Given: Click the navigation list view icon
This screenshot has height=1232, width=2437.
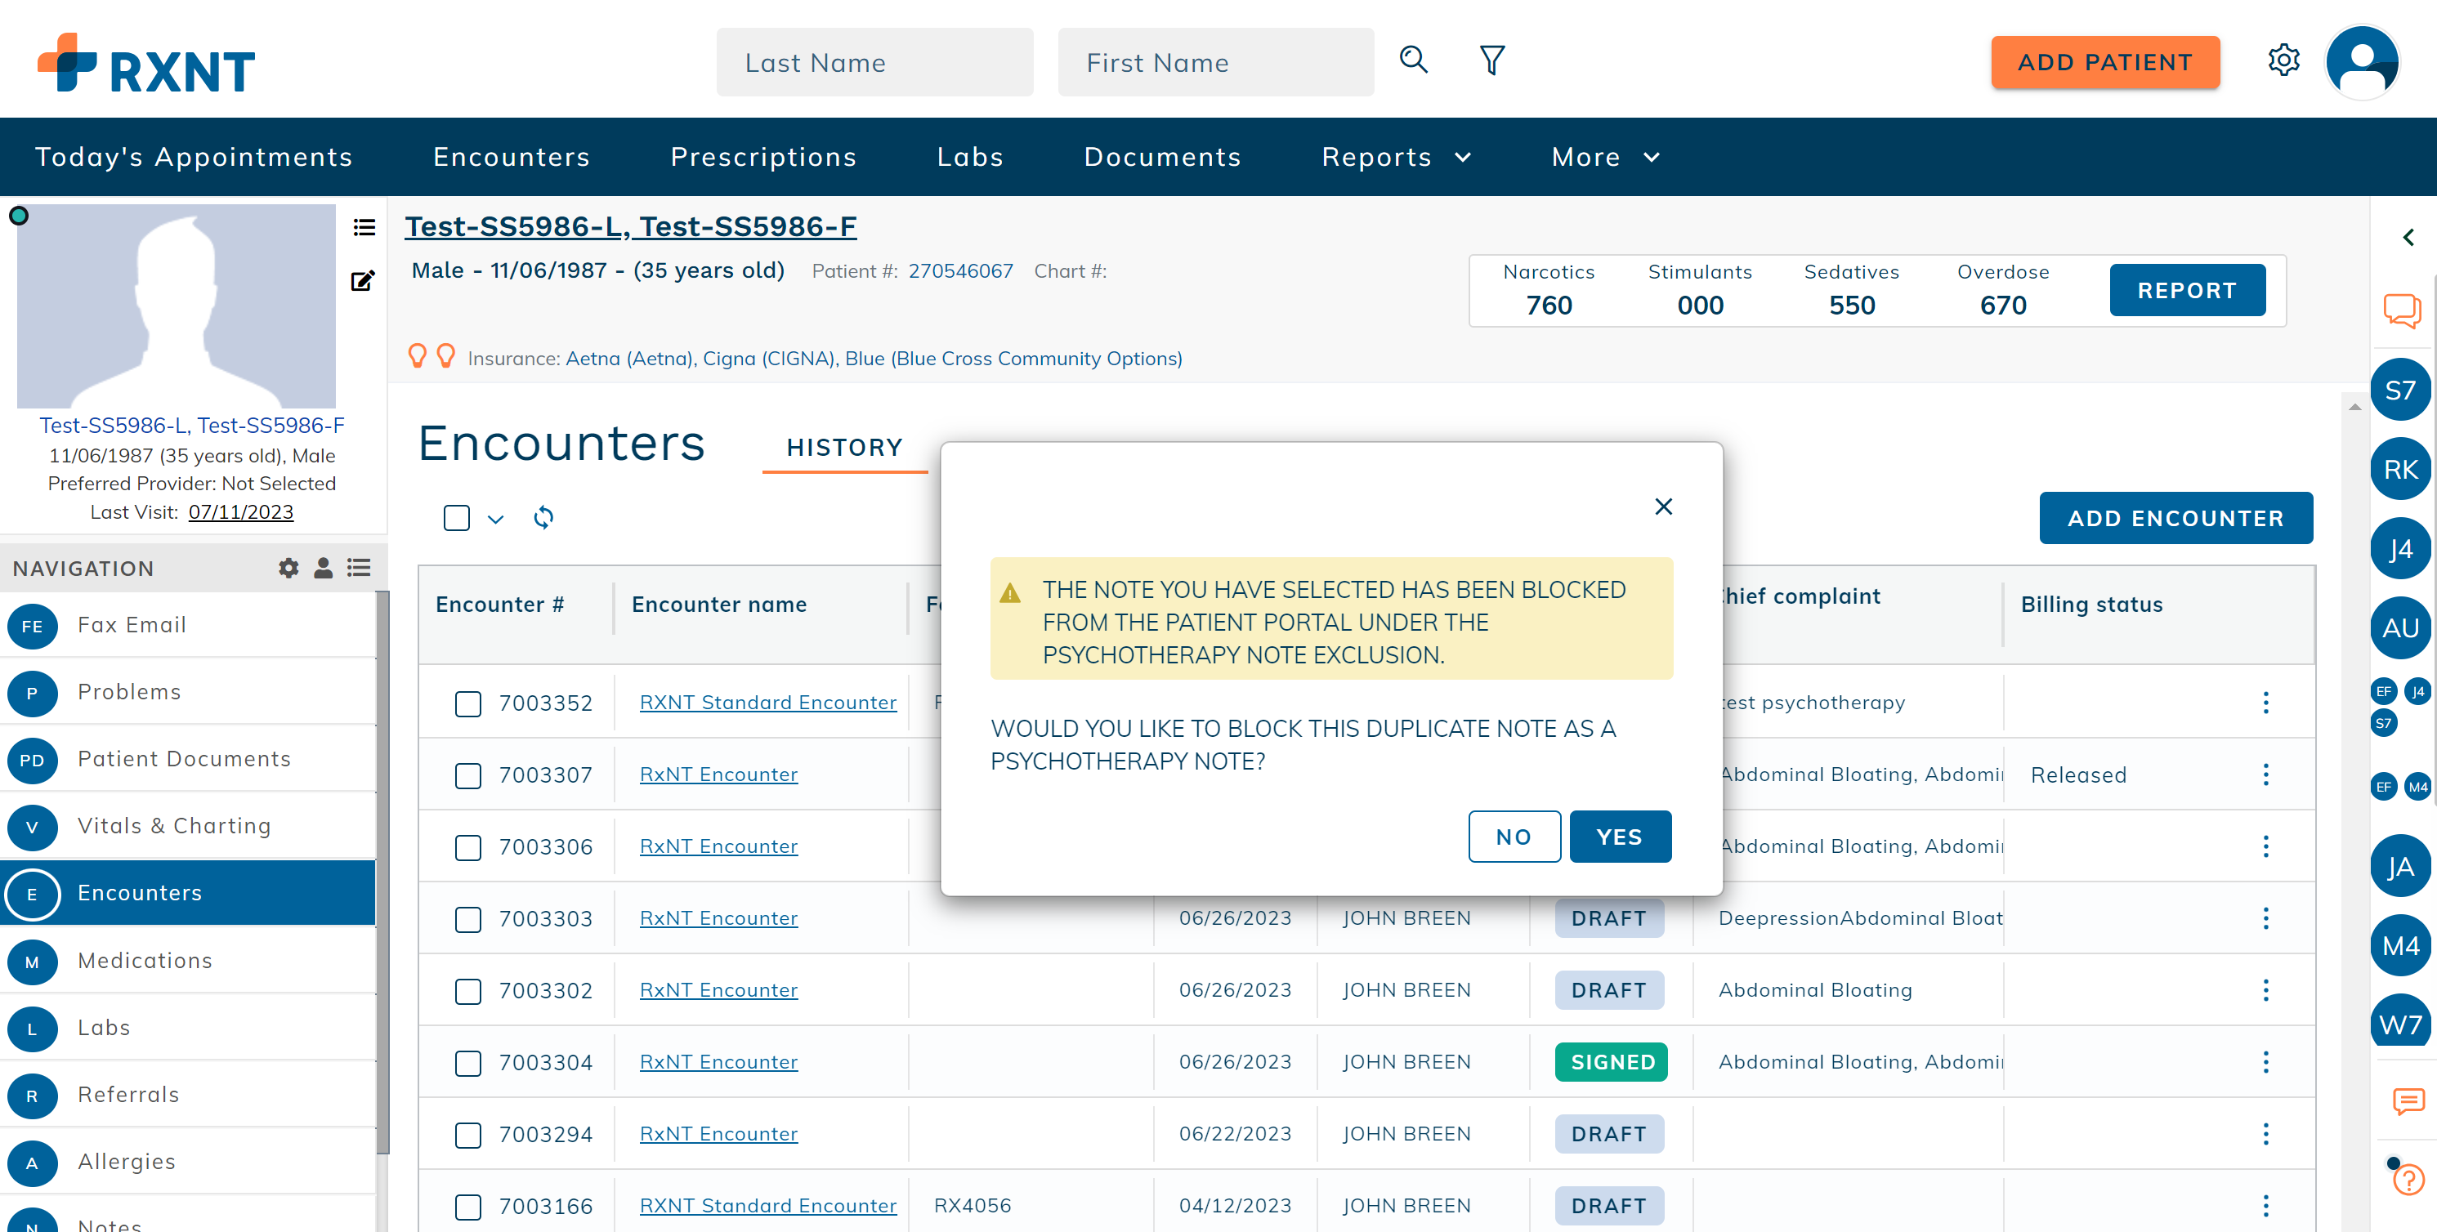Looking at the screenshot, I should coord(359,567).
